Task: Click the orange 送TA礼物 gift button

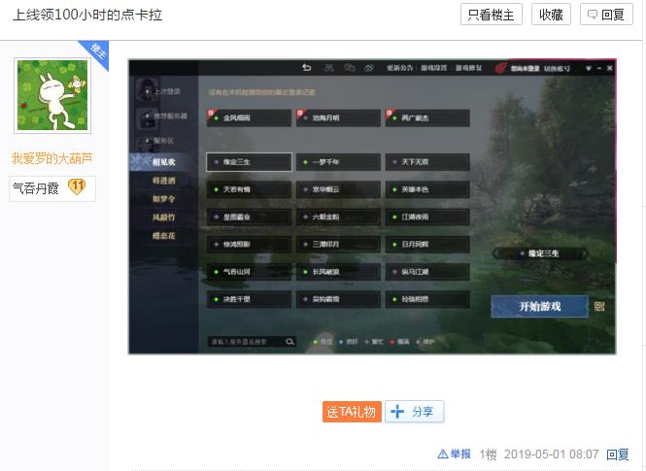Action: tap(352, 412)
